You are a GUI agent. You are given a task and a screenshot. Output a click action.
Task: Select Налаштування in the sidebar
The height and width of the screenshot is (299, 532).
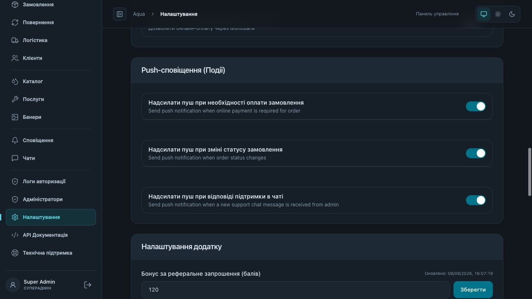pos(51,217)
